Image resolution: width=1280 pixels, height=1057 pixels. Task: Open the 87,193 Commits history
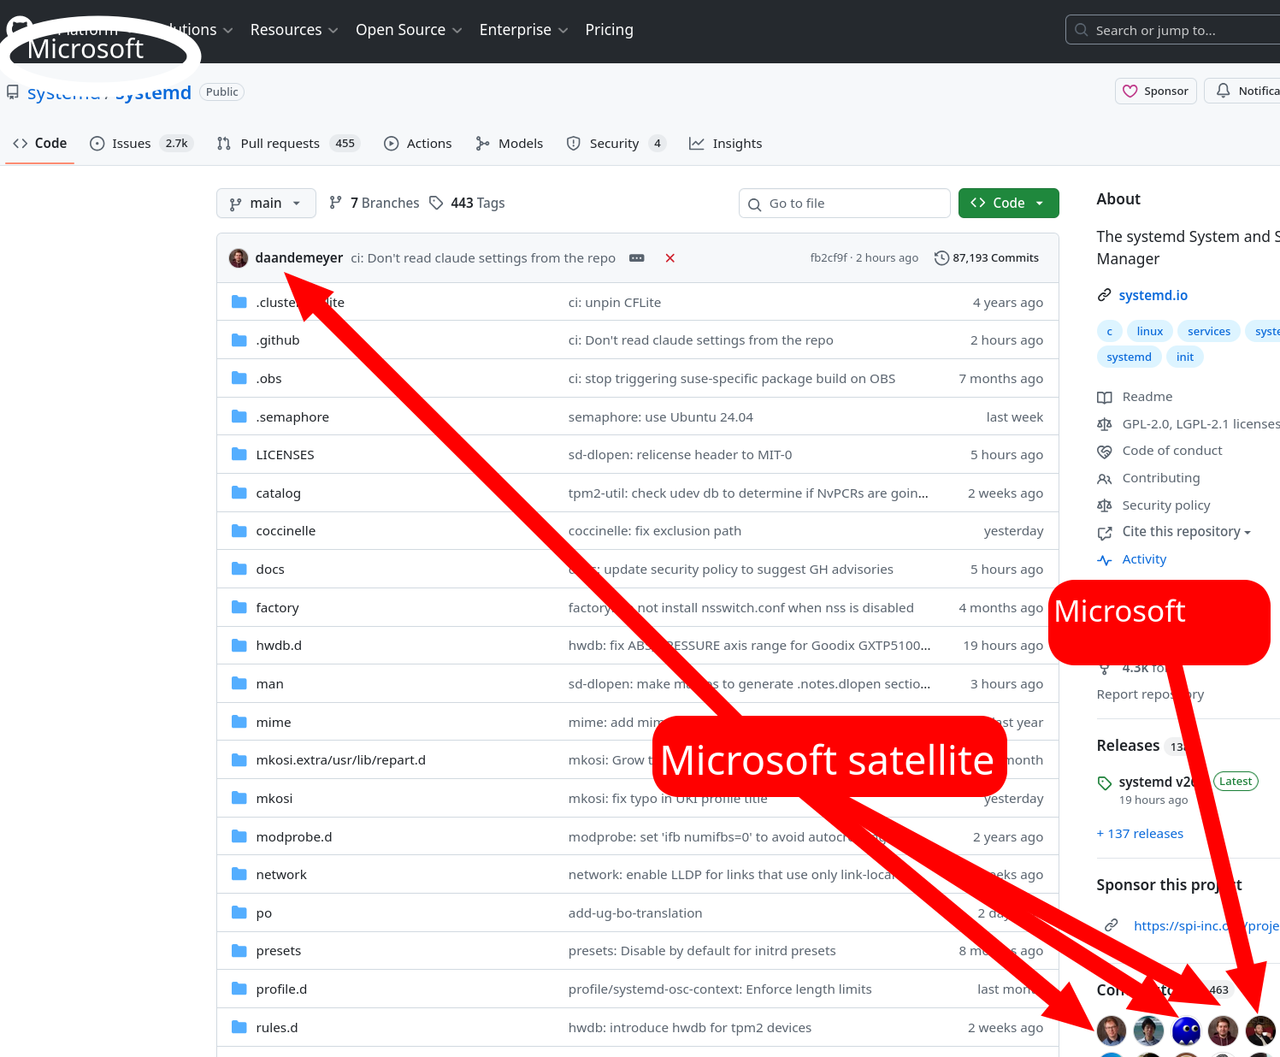pos(987,258)
